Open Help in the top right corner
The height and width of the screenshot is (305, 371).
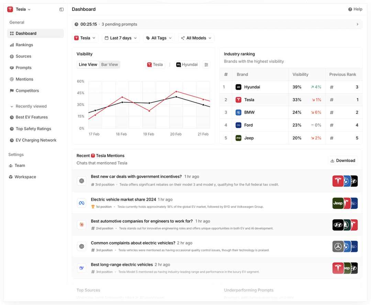coord(355,9)
